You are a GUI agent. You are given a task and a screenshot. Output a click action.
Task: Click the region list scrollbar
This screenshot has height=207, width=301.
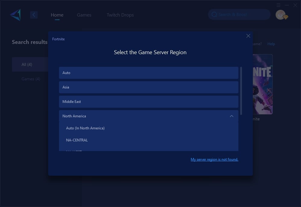(x=241, y=91)
